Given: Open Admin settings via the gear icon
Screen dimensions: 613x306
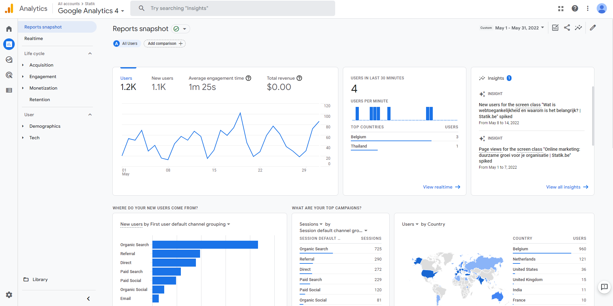Looking at the screenshot, I should click(x=9, y=295).
